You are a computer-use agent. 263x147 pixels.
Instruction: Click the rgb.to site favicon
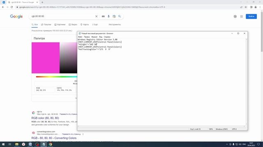click(33, 113)
